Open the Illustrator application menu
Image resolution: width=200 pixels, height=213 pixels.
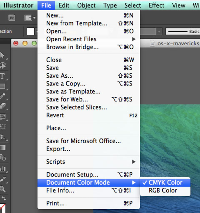click(x=18, y=5)
